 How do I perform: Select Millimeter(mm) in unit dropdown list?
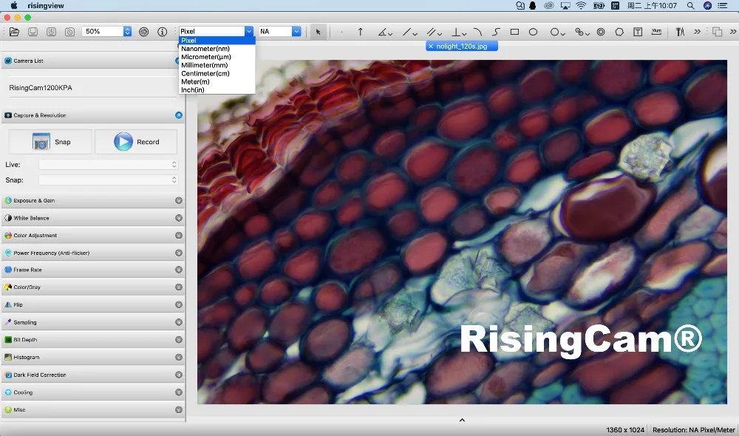[205, 65]
